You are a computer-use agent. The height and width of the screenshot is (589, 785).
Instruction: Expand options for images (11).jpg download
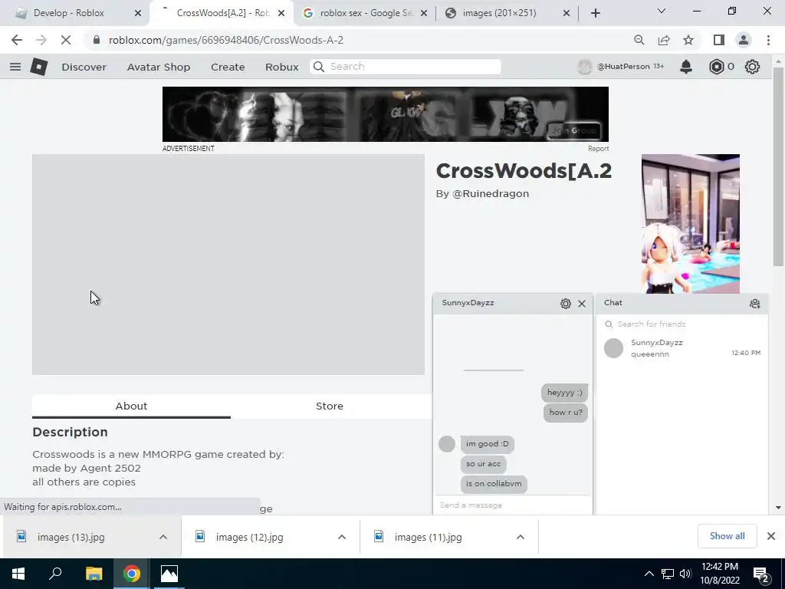point(521,537)
